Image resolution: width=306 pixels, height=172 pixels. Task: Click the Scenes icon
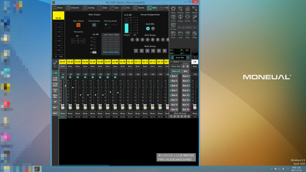pyautogui.click(x=173, y=26)
